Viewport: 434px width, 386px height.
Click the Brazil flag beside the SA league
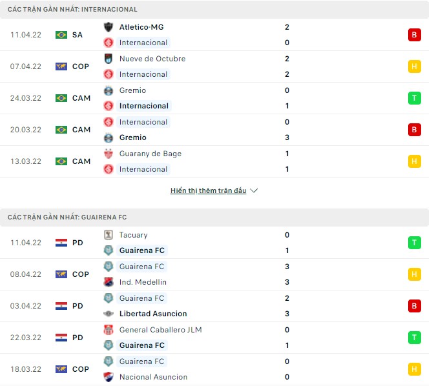tap(61, 35)
